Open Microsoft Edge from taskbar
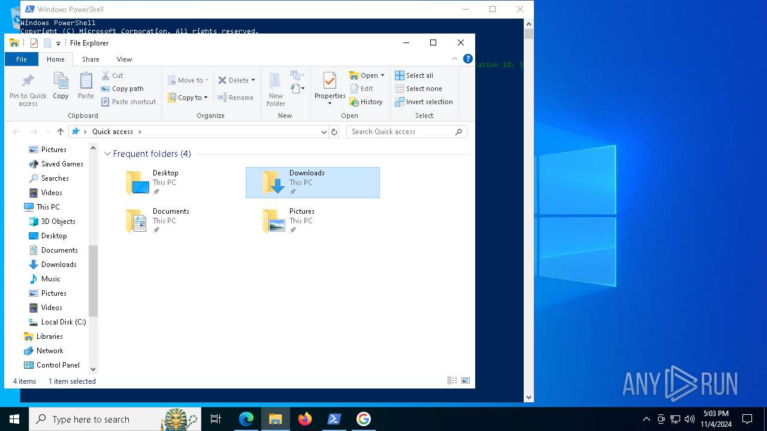Image resolution: width=767 pixels, height=431 pixels. (246, 419)
